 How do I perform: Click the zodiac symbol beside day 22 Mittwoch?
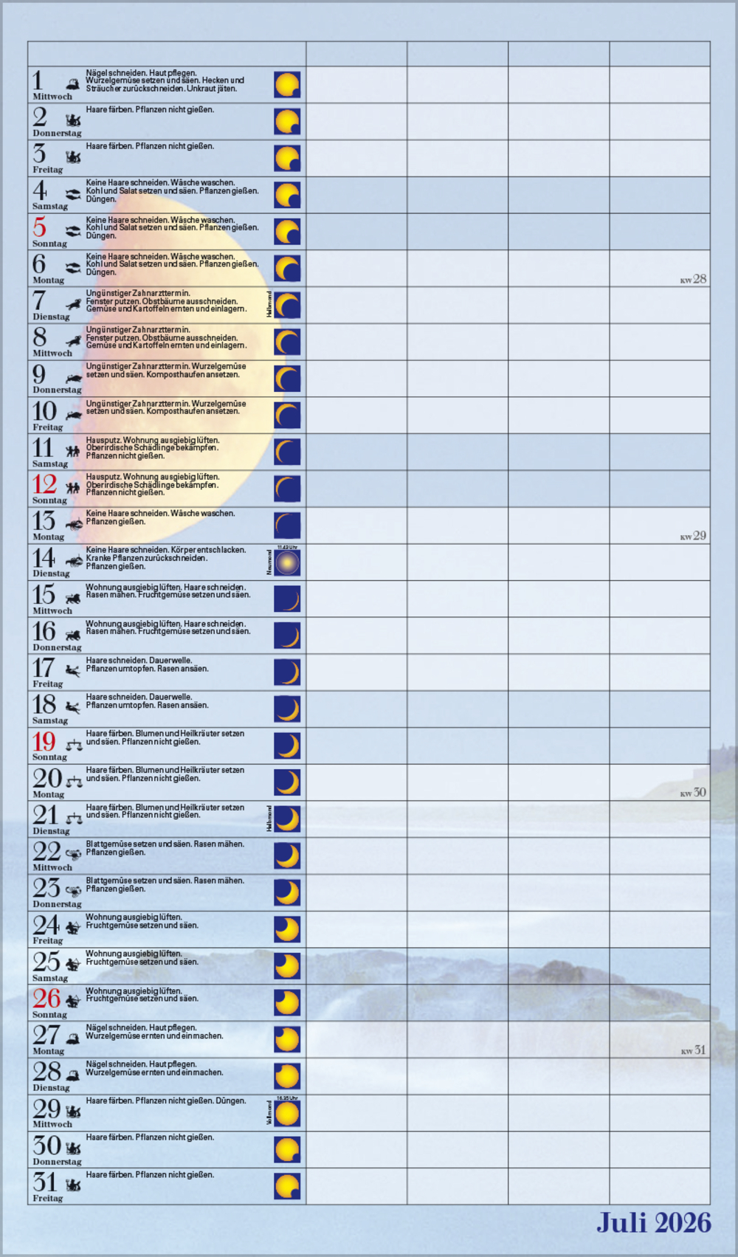point(73,855)
